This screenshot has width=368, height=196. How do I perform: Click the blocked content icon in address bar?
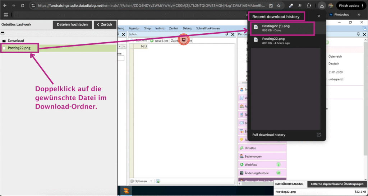(x=271, y=6)
